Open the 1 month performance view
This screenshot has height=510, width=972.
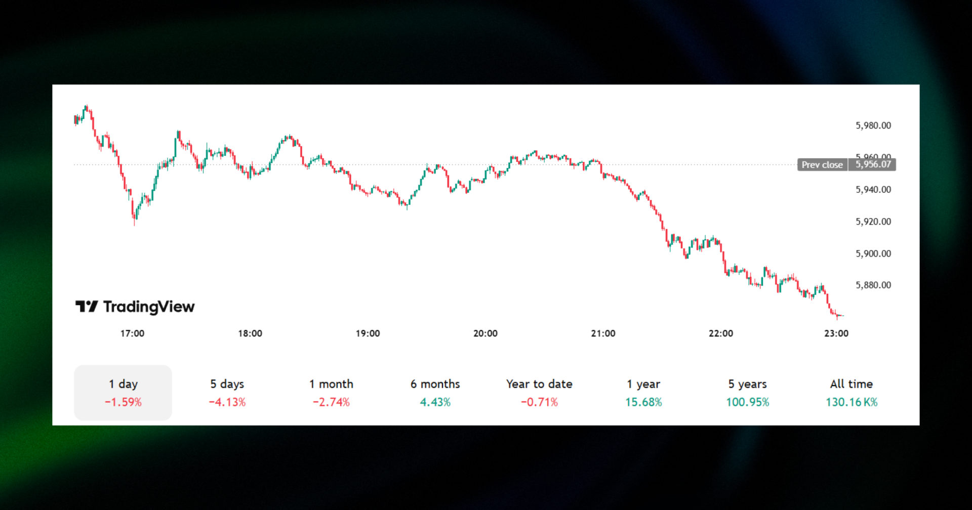[x=332, y=392]
